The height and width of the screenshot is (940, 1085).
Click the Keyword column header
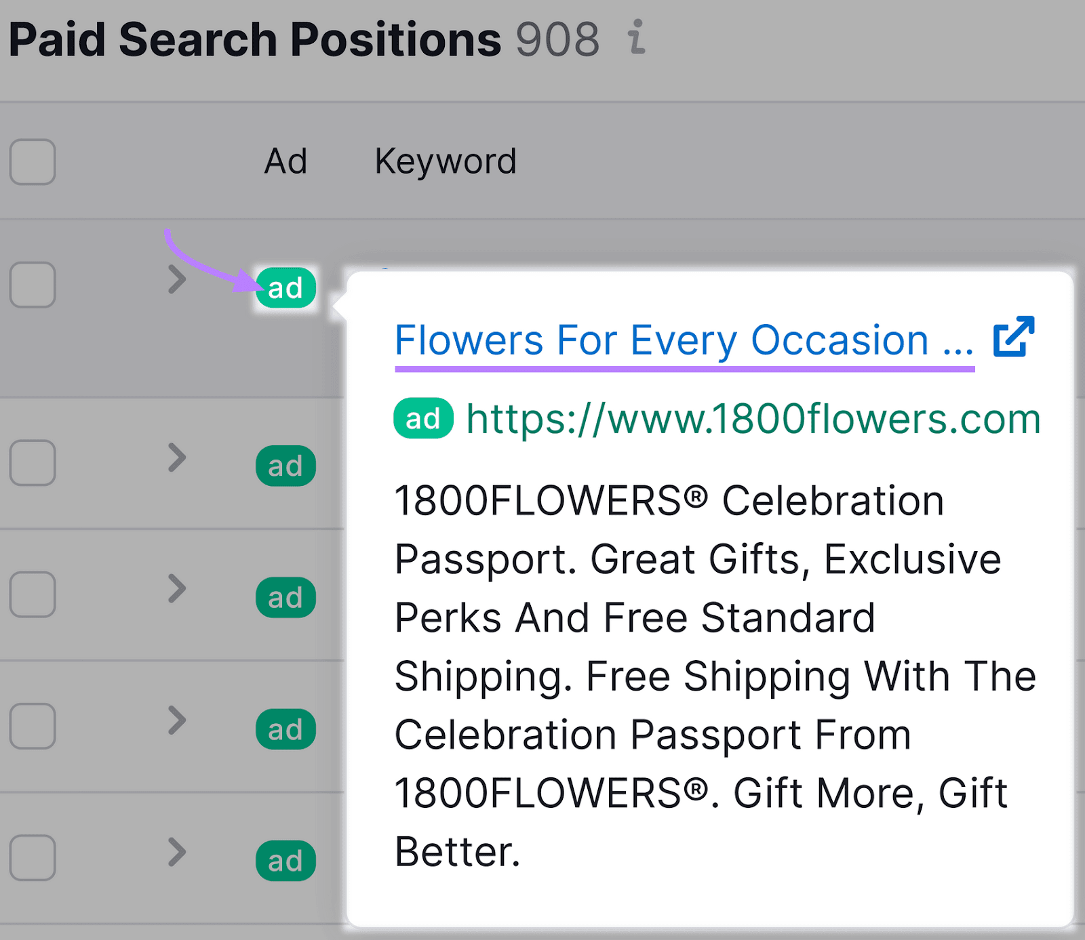tap(445, 161)
